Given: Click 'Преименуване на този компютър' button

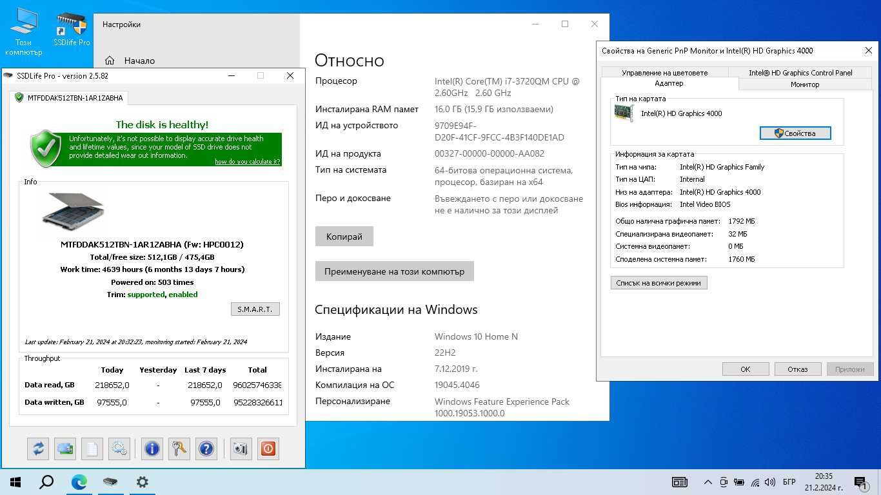Looking at the screenshot, I should click(x=395, y=271).
